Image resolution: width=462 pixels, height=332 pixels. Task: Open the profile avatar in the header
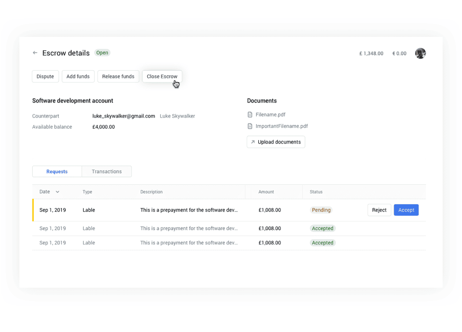click(420, 53)
